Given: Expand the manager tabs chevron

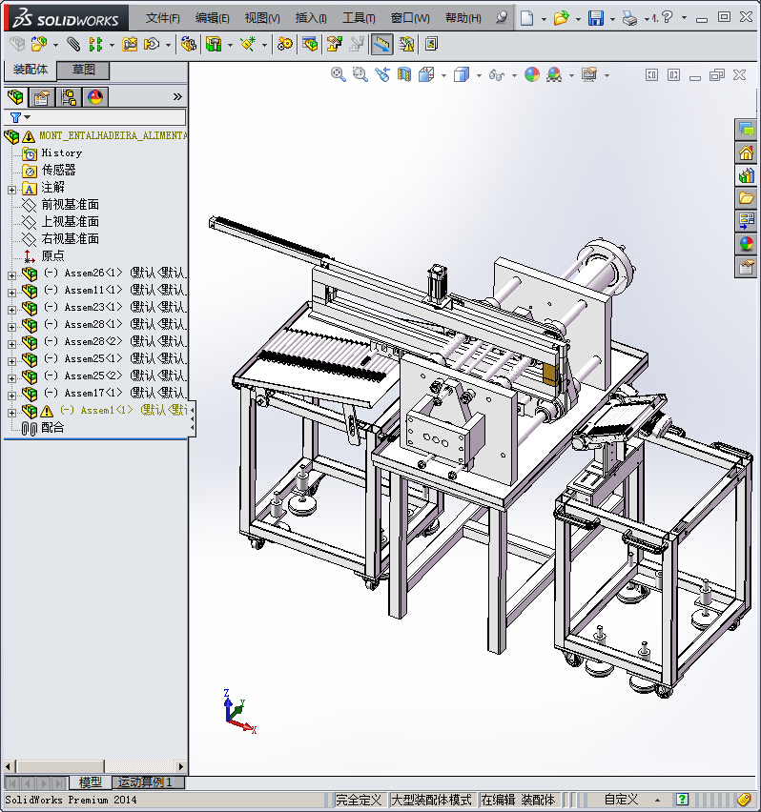Looking at the screenshot, I should [x=177, y=97].
